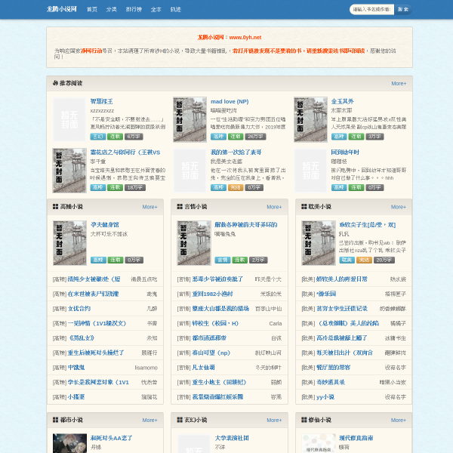Screen dimensions: 453x453
Task: Select the 分类 navigation item
Action: 111,9
